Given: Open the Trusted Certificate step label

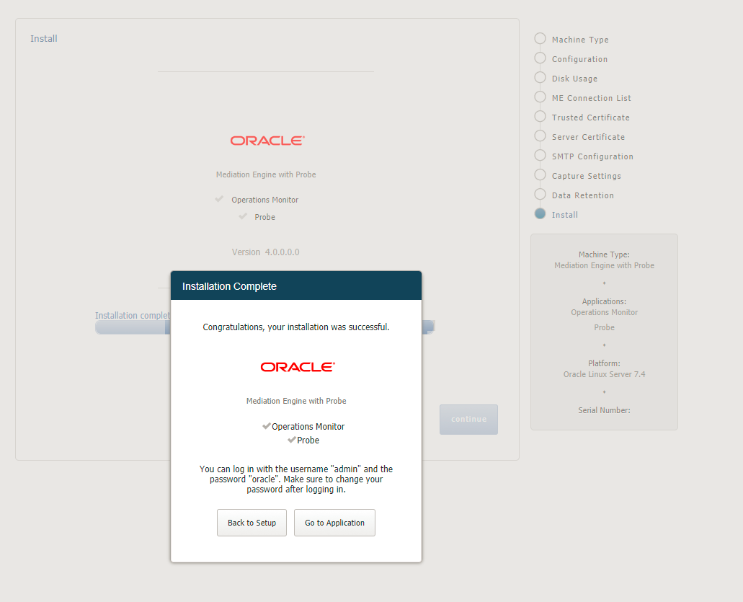Looking at the screenshot, I should point(590,118).
